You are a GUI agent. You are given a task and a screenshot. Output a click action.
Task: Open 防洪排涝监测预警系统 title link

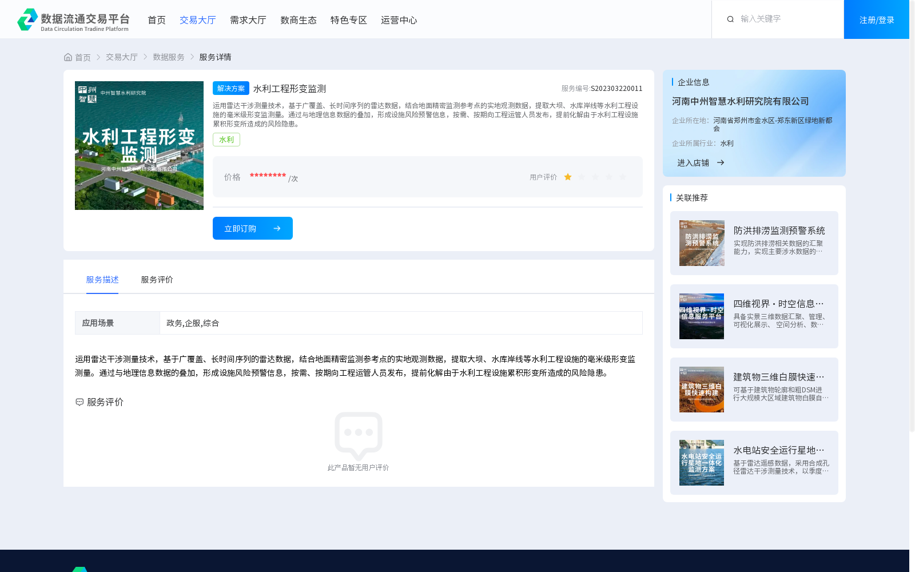[779, 231]
